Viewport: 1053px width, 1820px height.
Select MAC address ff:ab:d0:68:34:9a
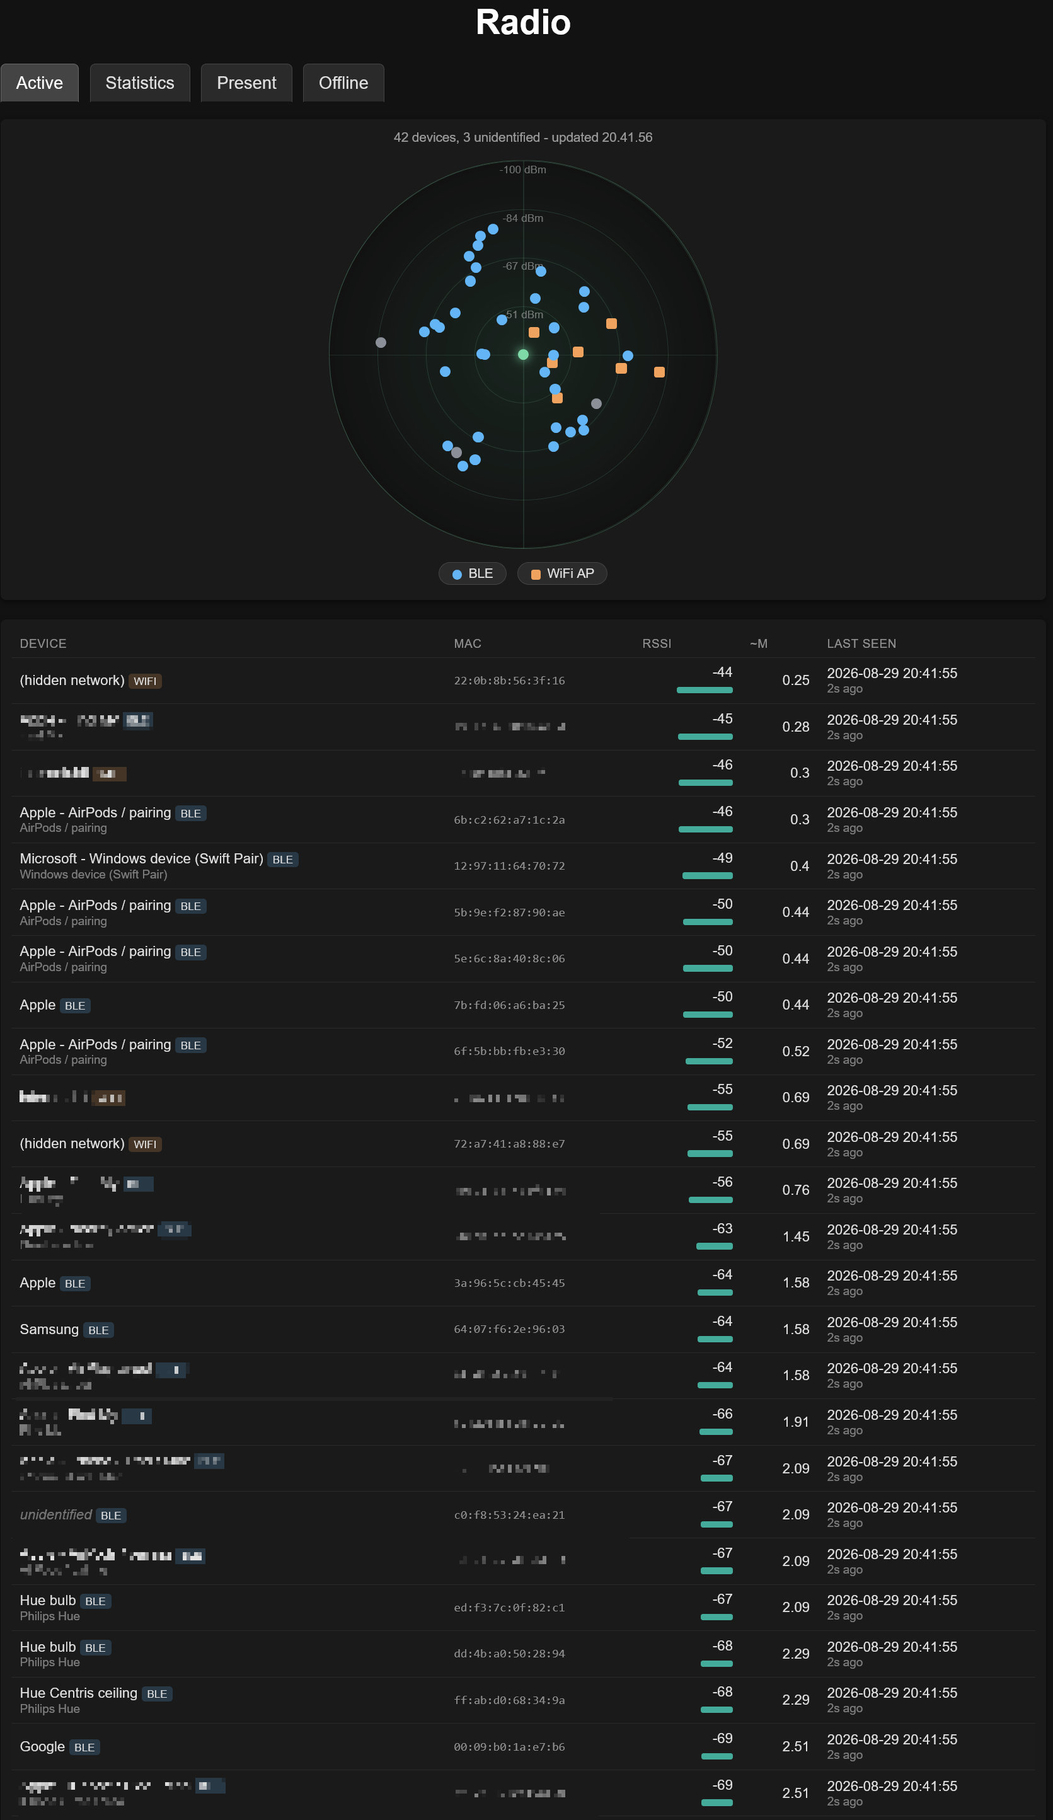click(x=509, y=1700)
